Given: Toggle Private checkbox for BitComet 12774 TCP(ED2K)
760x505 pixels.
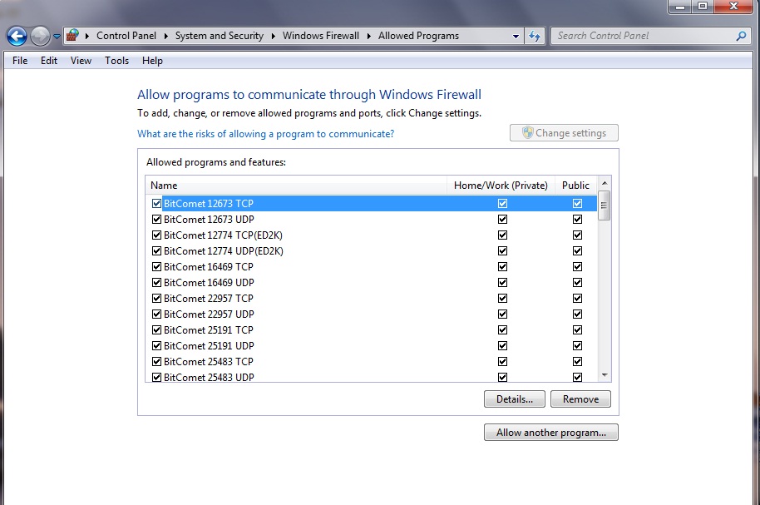Looking at the screenshot, I should coord(502,235).
